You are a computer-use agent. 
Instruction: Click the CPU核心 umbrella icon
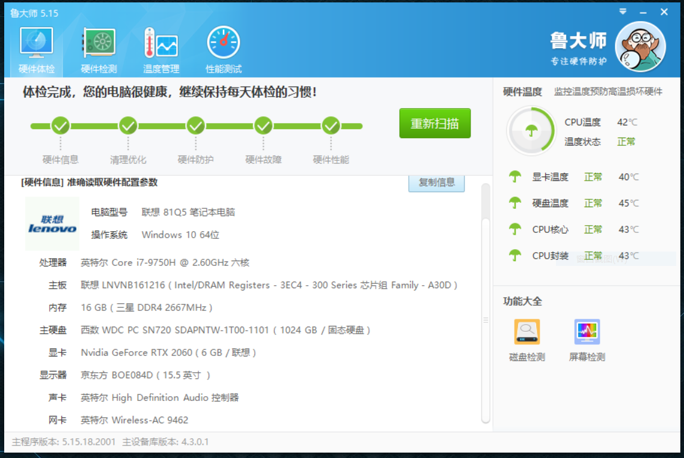click(x=515, y=229)
